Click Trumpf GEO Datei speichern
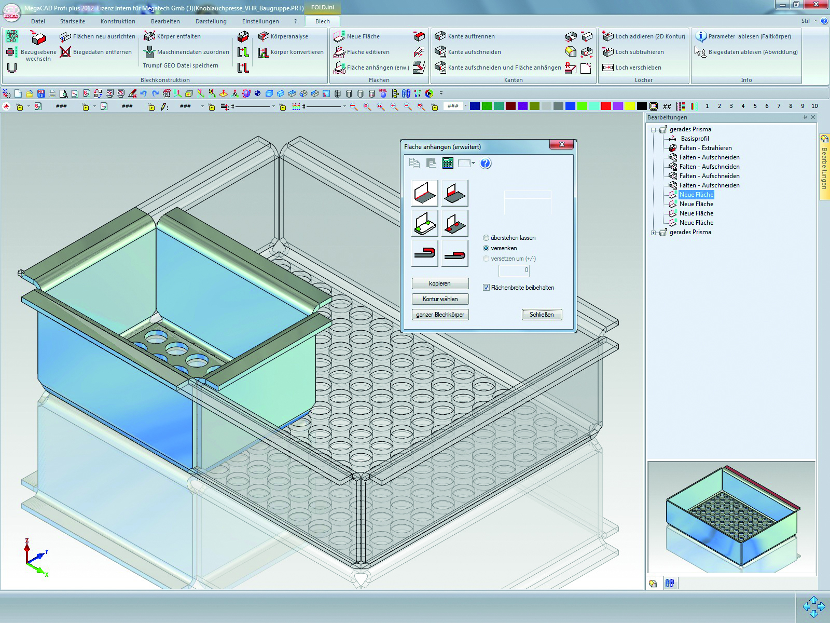830x623 pixels. pos(181,65)
